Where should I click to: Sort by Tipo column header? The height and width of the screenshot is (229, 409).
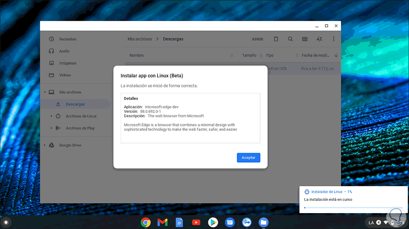[x=270, y=55]
